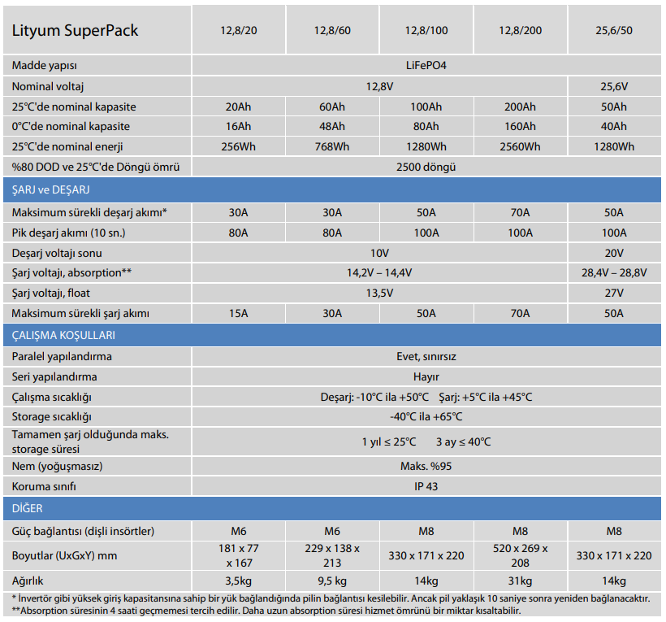The width and height of the screenshot is (666, 622).
Task: Select the 2560Wh nominal energy cell
Action: [520, 147]
